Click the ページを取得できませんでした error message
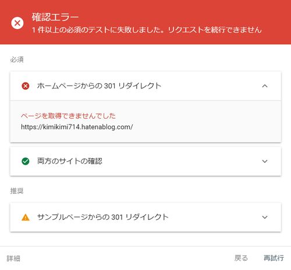 [x=68, y=116]
